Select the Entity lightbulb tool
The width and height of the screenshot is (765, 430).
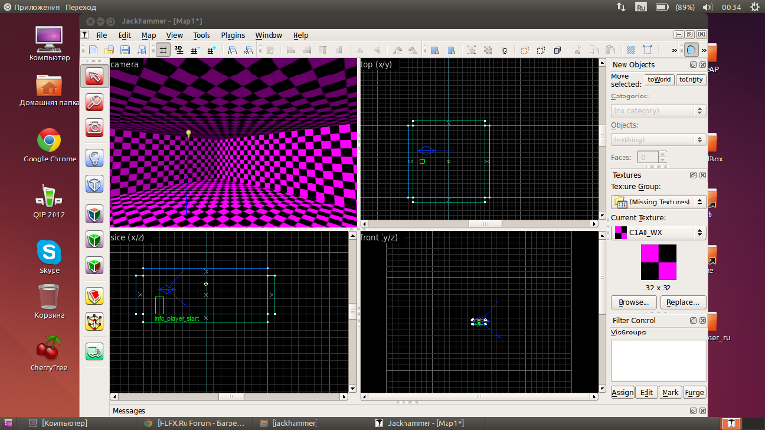click(95, 158)
